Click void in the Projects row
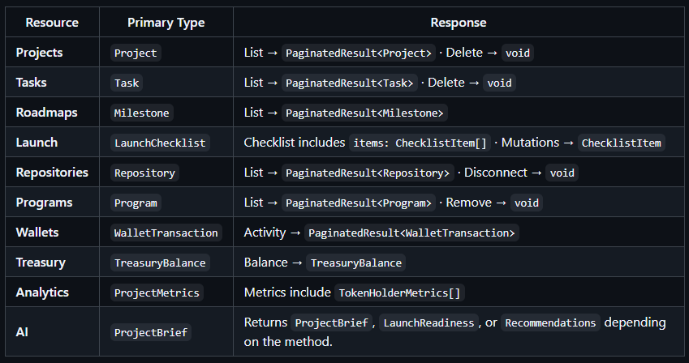Viewport: 689px width, 363px height. [x=518, y=53]
